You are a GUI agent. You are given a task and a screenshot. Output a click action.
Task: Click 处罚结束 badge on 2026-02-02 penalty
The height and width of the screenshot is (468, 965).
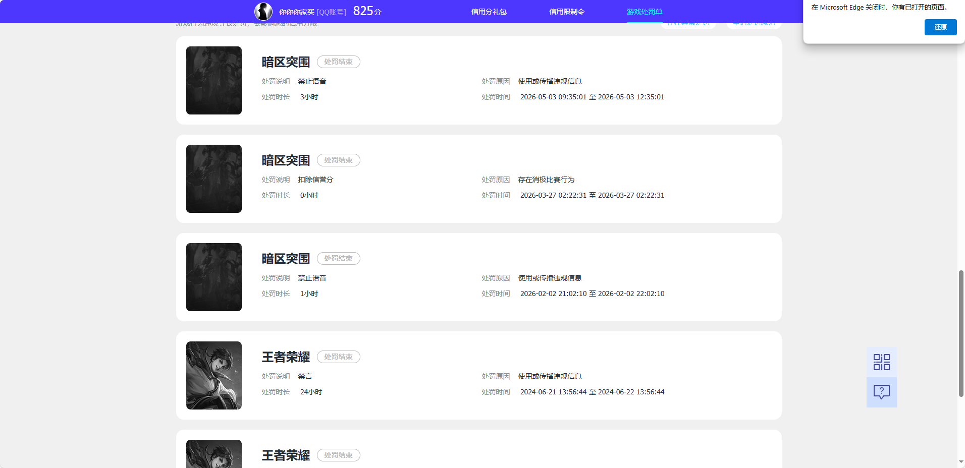(339, 258)
